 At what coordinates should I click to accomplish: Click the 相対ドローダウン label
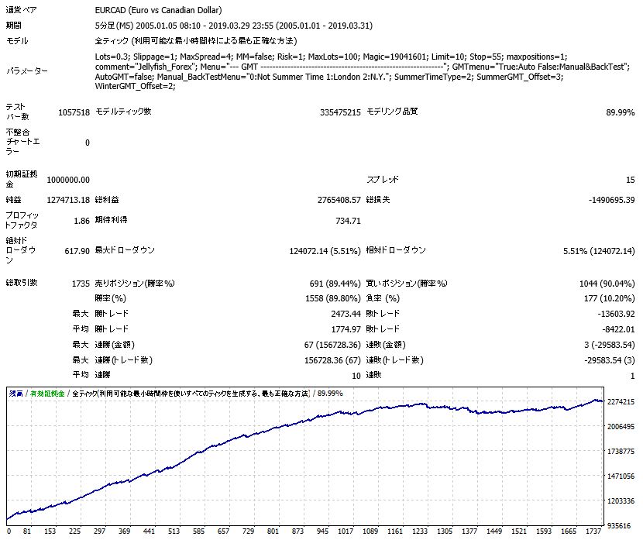coord(396,249)
